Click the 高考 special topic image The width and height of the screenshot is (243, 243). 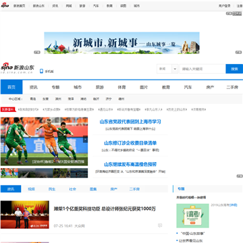(192, 216)
